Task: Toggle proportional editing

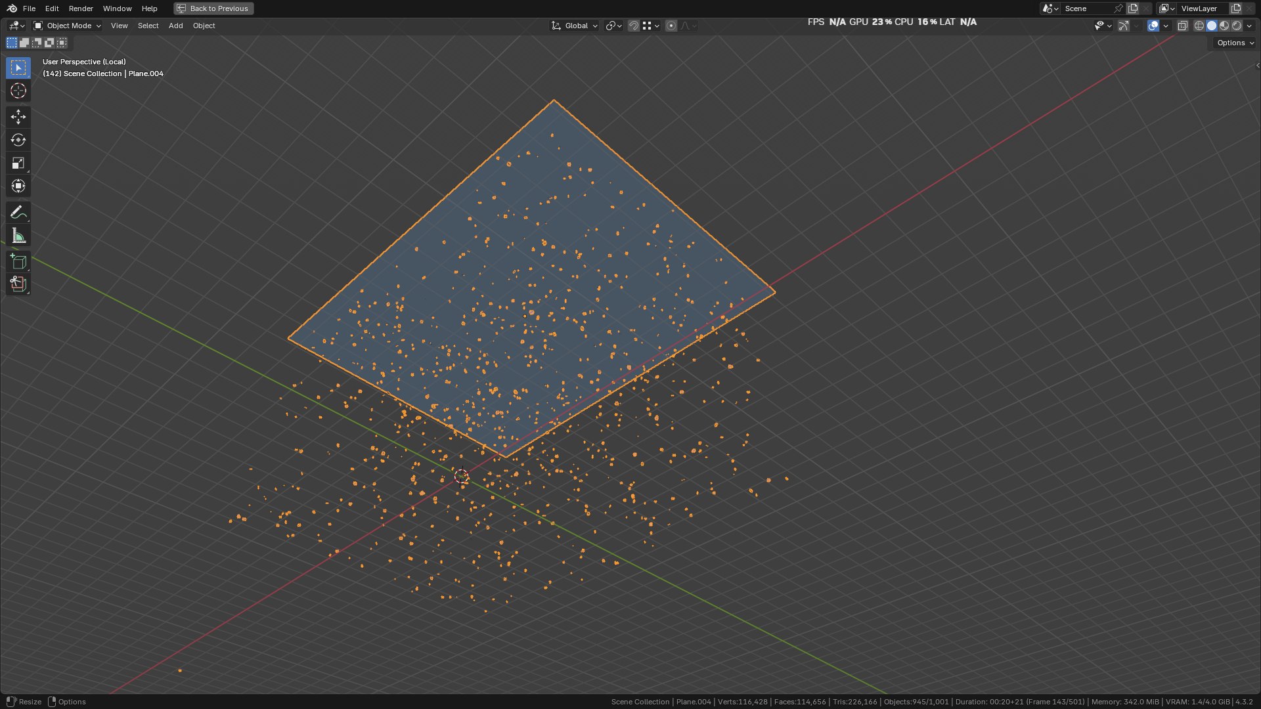Action: point(671,26)
